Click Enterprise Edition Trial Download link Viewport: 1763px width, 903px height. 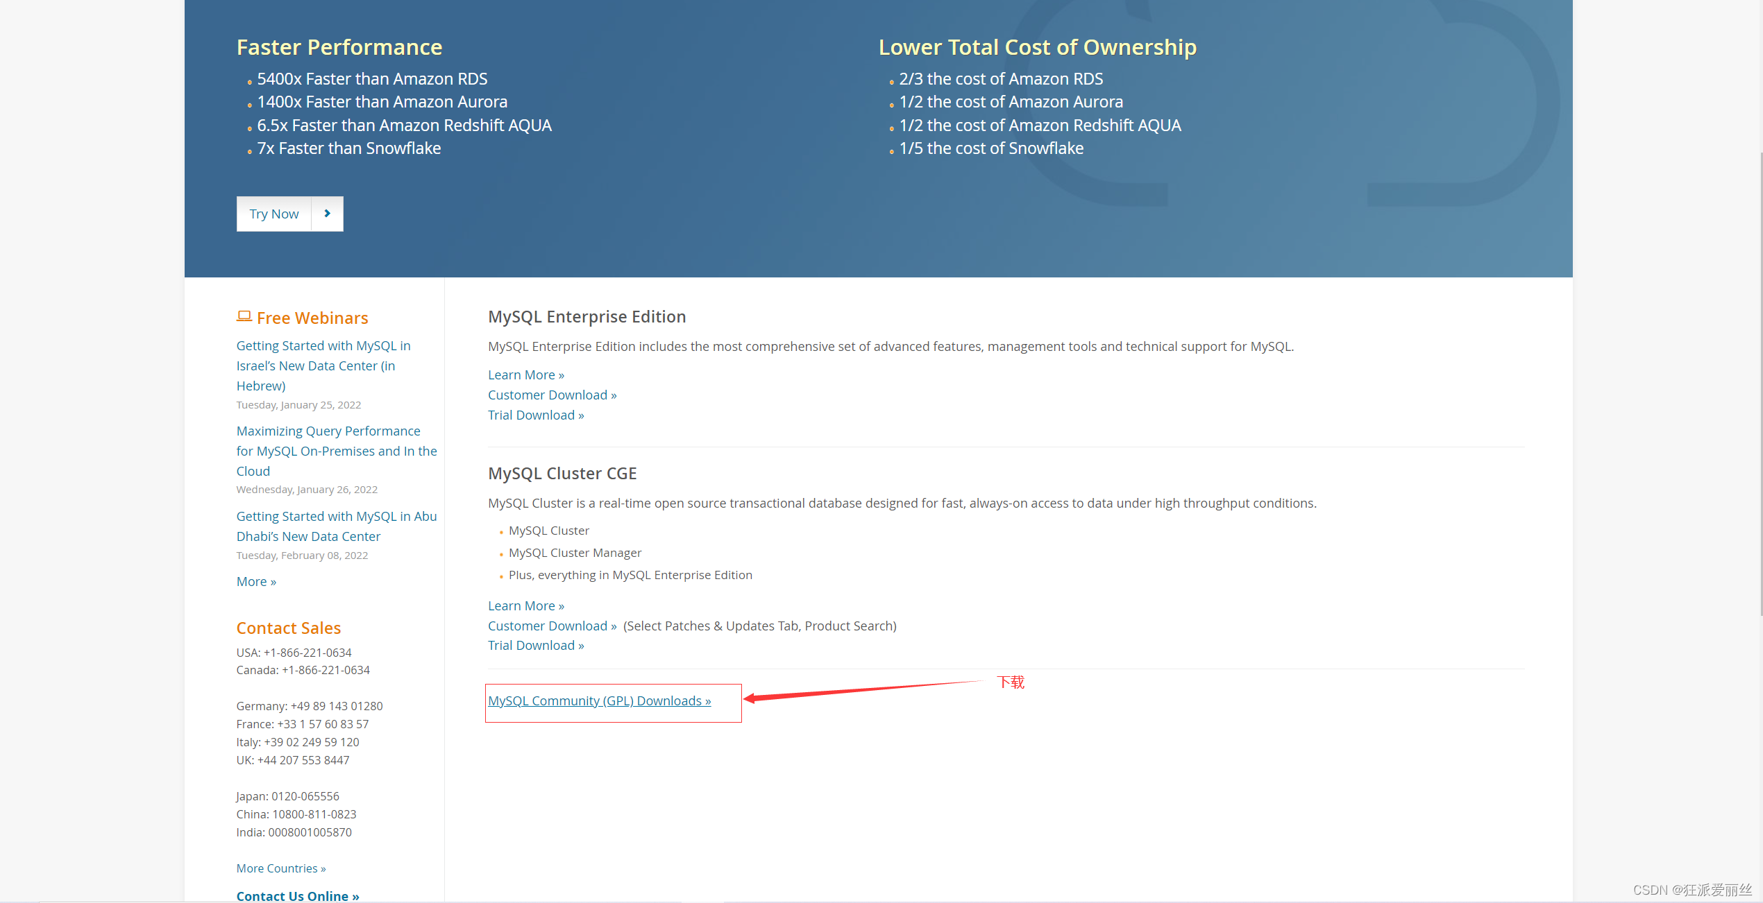536,415
